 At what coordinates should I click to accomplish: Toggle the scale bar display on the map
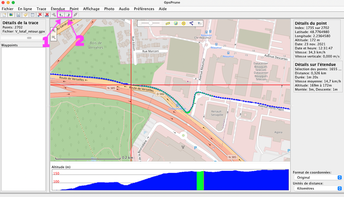click(168, 23)
